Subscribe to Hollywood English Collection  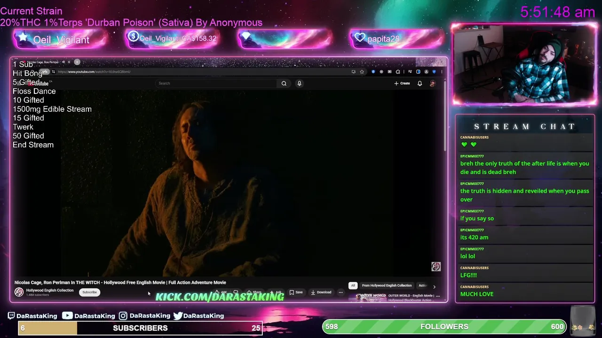point(89,292)
